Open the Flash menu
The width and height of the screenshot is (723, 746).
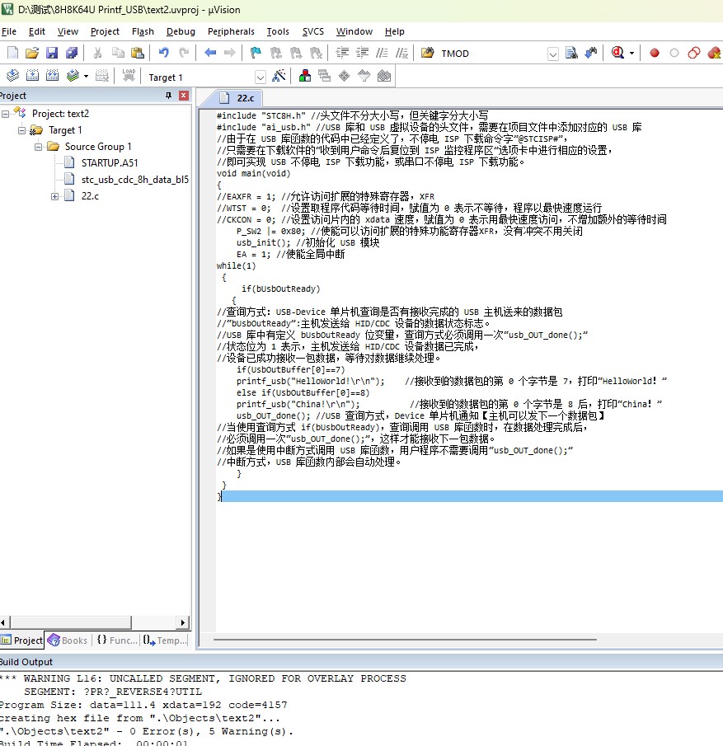point(143,31)
